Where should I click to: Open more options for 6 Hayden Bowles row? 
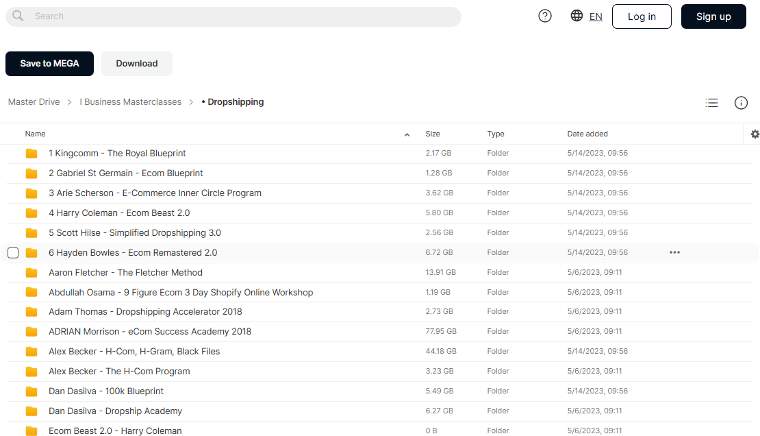tap(674, 252)
